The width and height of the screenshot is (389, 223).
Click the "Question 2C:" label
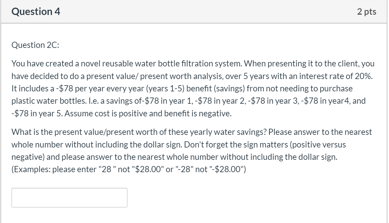coord(31,45)
